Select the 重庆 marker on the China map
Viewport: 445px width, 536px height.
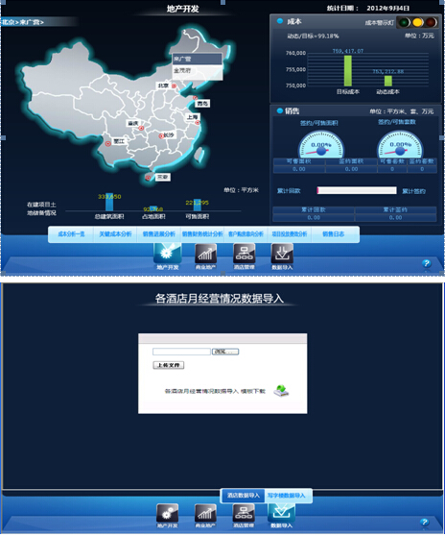pyautogui.click(x=141, y=128)
